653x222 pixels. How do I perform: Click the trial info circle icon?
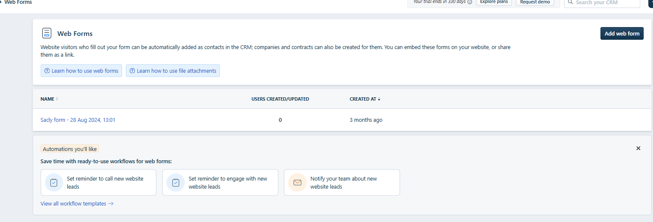click(470, 2)
